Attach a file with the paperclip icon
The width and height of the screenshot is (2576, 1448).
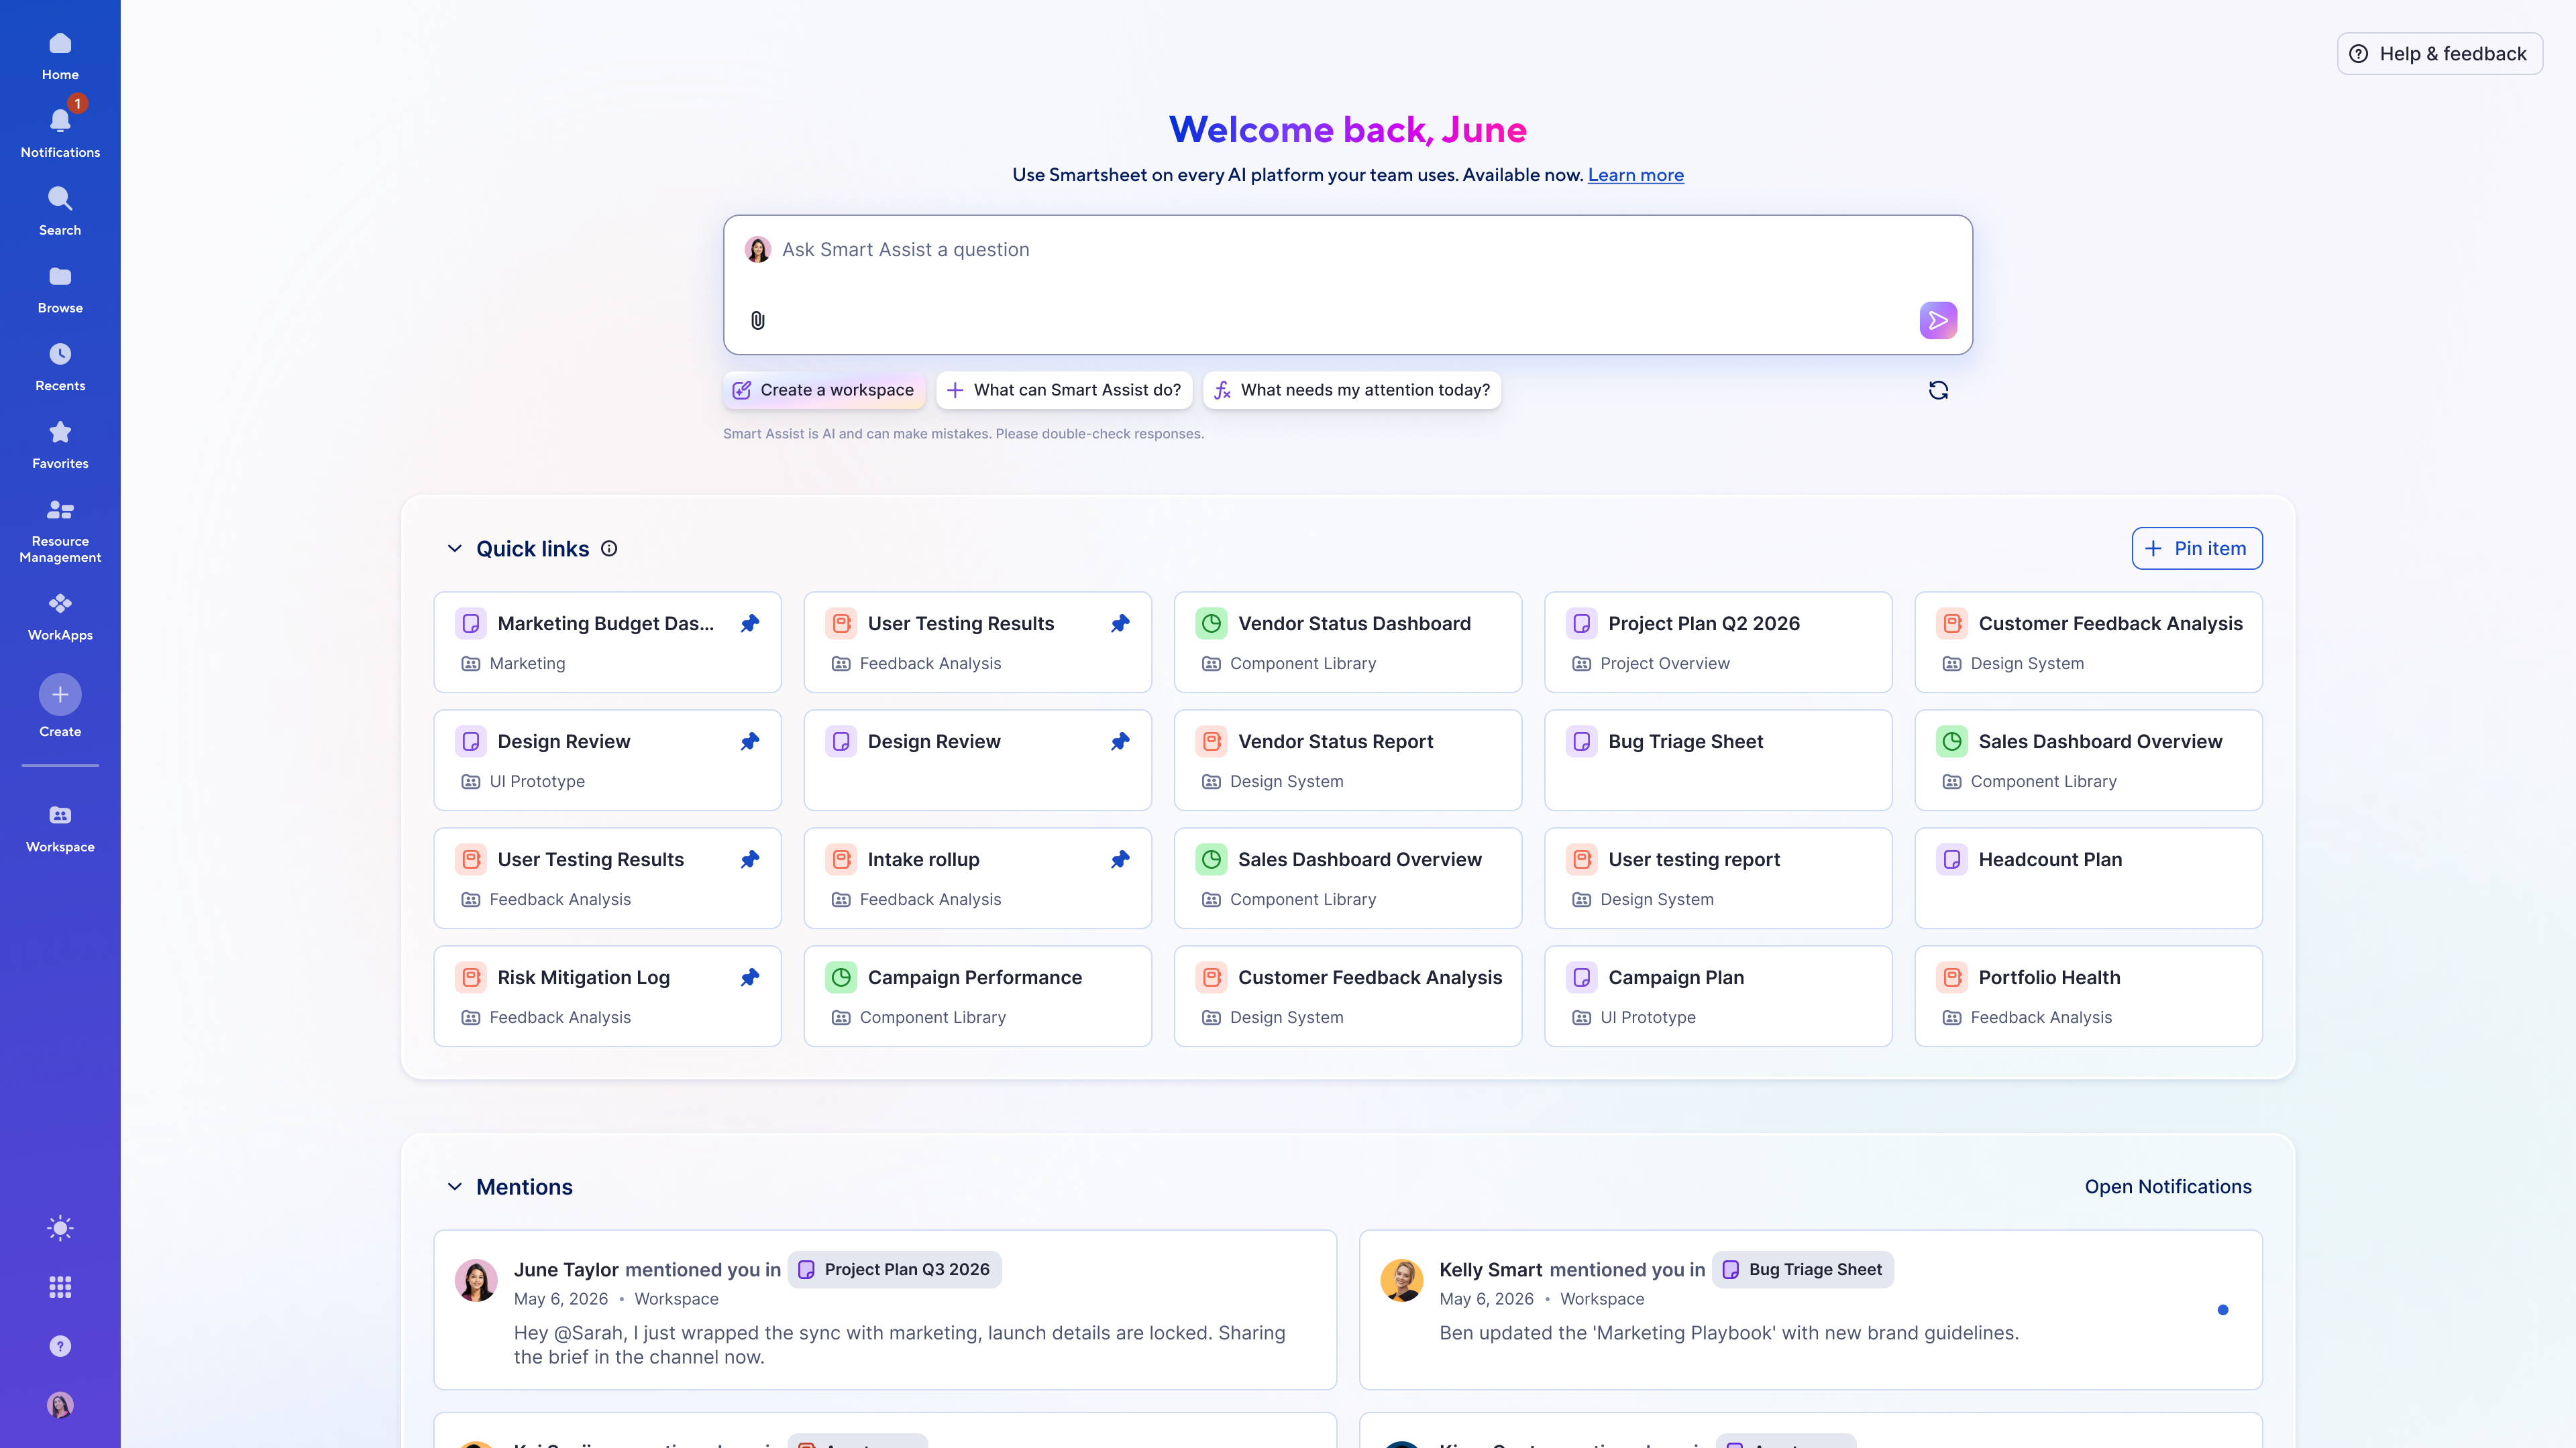click(758, 320)
